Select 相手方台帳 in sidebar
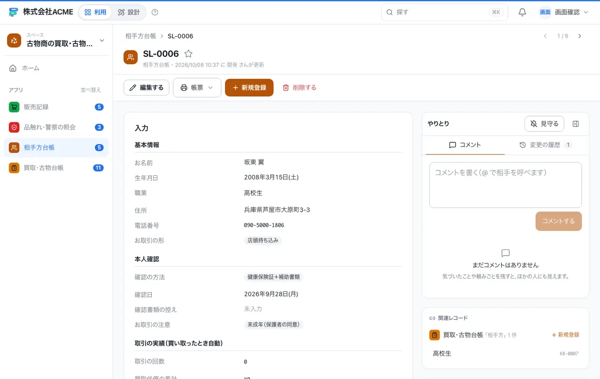 (56, 148)
